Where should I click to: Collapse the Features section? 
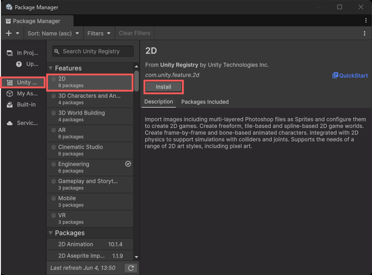click(50, 68)
